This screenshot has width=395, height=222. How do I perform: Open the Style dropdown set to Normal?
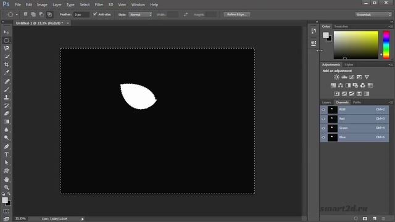click(x=140, y=15)
